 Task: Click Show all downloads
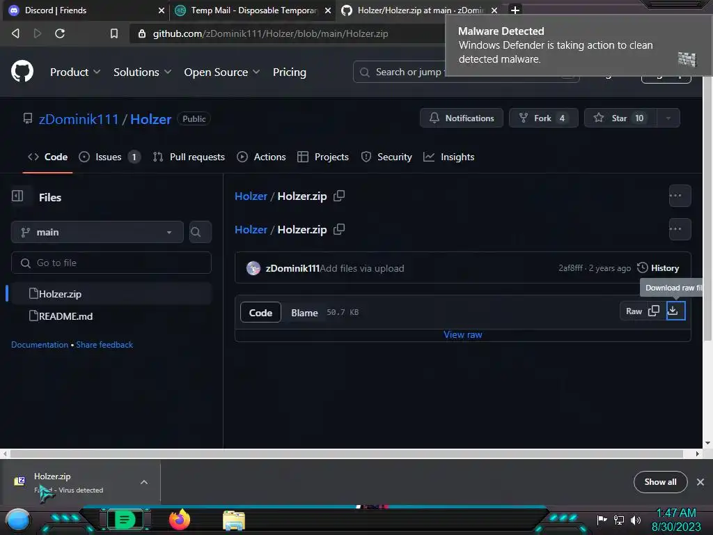660,482
